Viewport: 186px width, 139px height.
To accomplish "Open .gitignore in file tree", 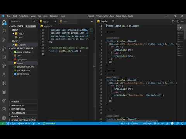I will point(23,59).
